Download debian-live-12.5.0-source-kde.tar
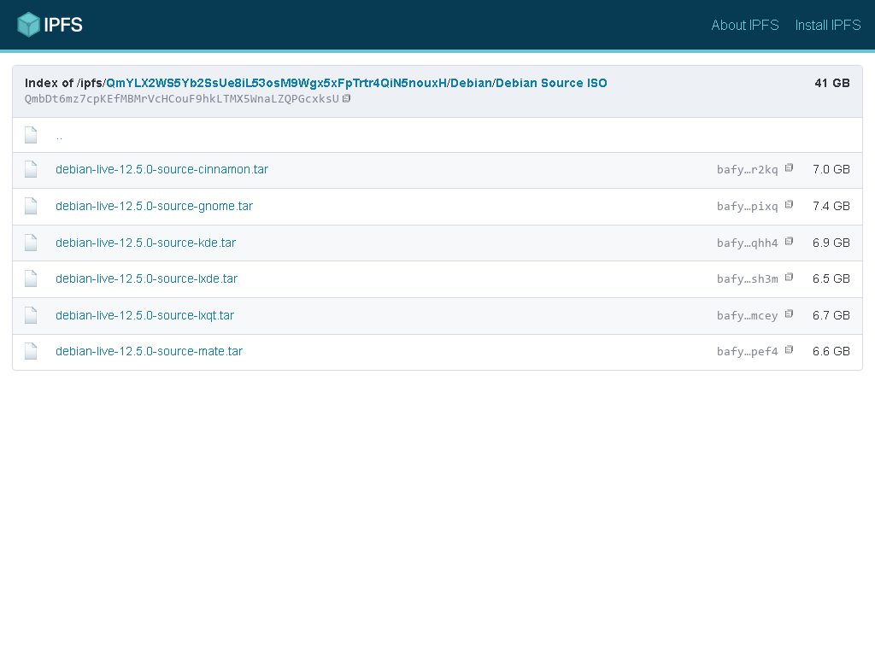This screenshot has height=656, width=875. click(145, 243)
